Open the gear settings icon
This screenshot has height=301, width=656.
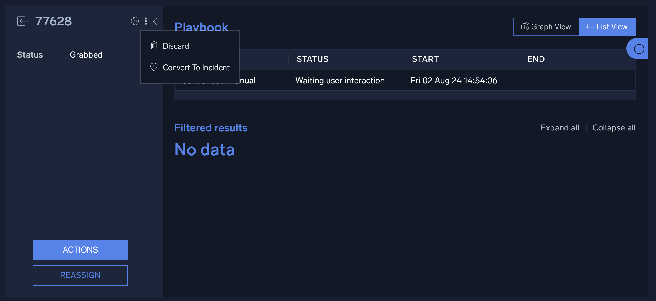pos(135,21)
